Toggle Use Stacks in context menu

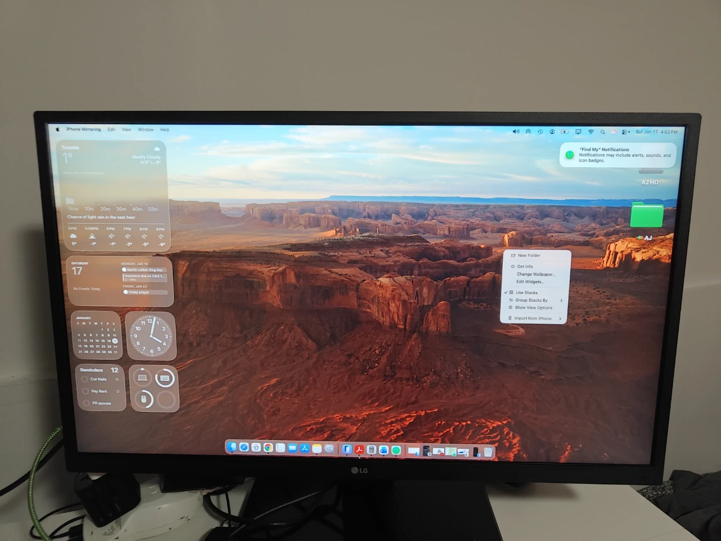point(527,293)
